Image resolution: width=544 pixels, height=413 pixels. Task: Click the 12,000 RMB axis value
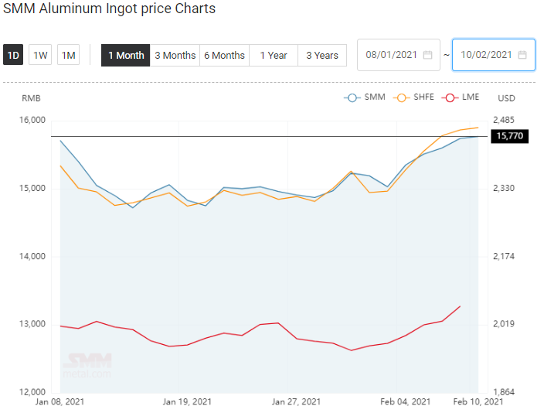click(32, 392)
